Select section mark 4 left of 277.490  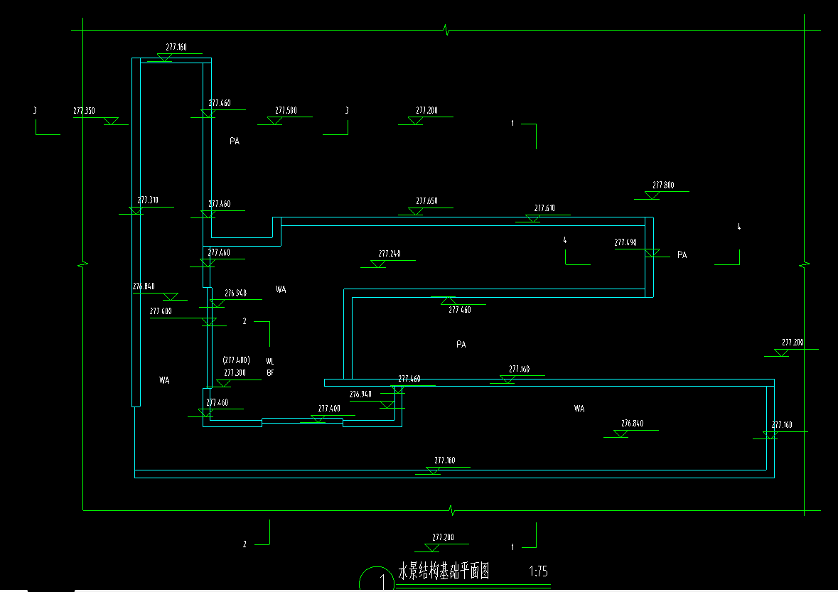pyautogui.click(x=565, y=240)
